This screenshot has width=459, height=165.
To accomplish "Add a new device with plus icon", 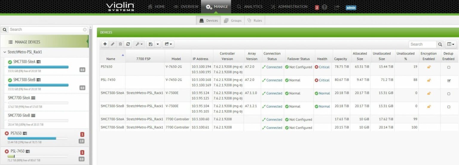I will point(105,44).
